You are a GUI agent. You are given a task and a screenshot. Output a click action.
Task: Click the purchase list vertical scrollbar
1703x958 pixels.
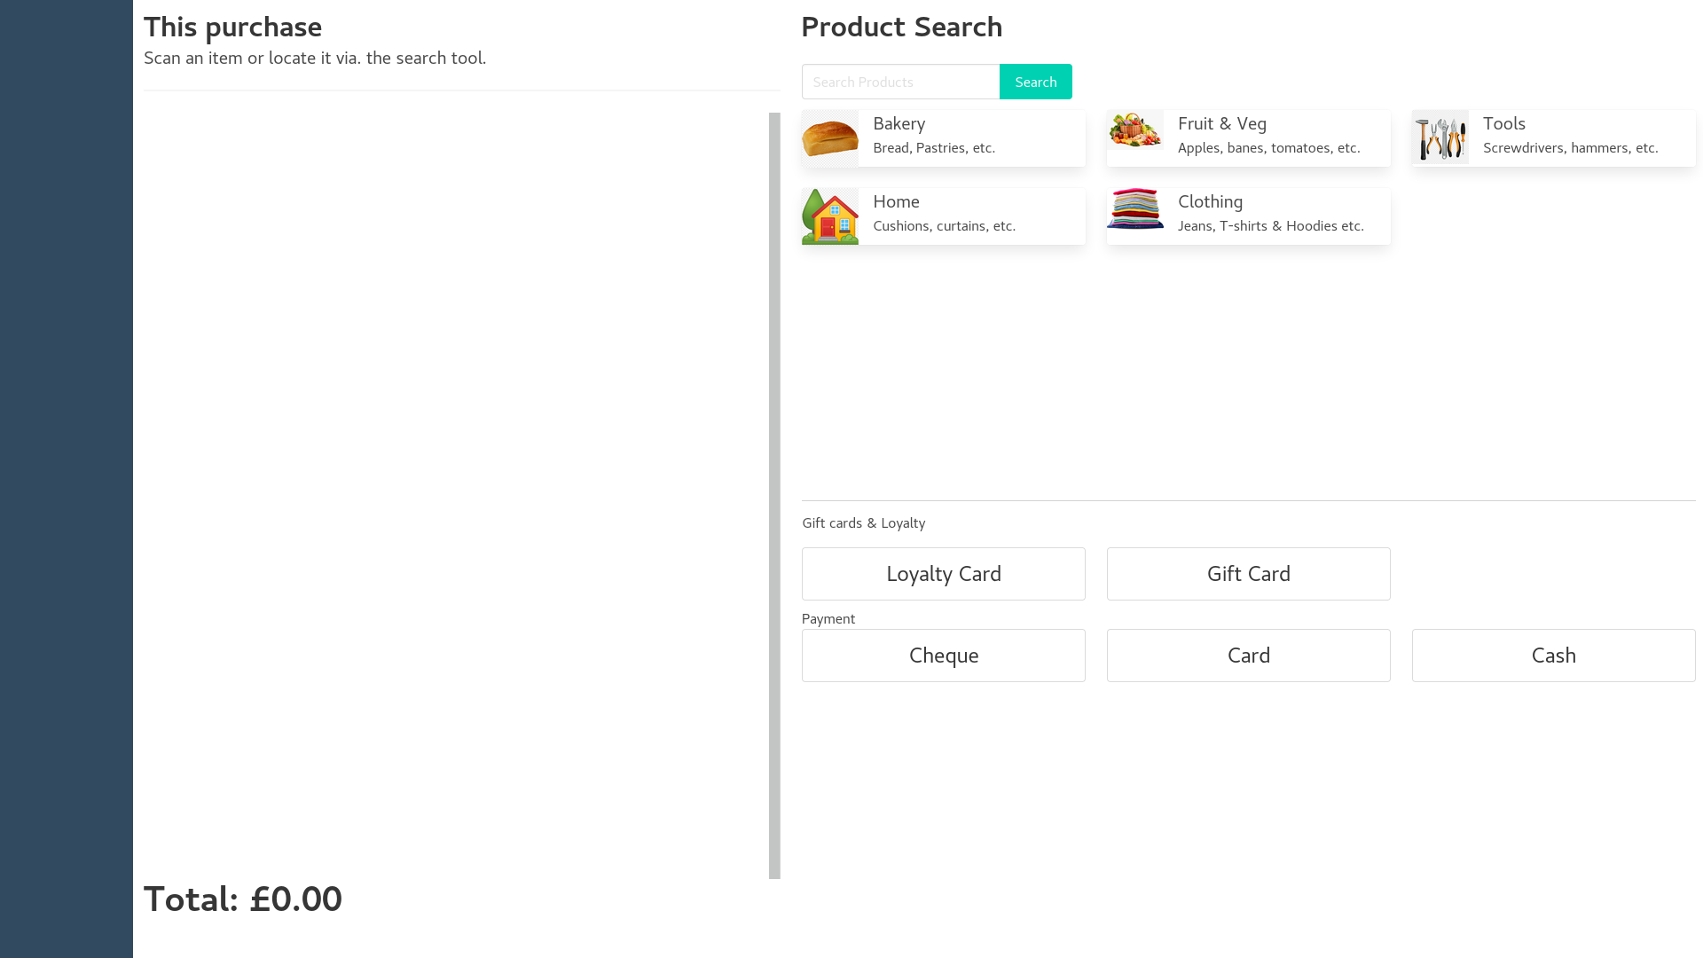tap(774, 495)
